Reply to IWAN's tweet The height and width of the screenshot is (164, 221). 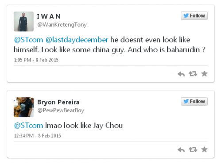click(181, 74)
